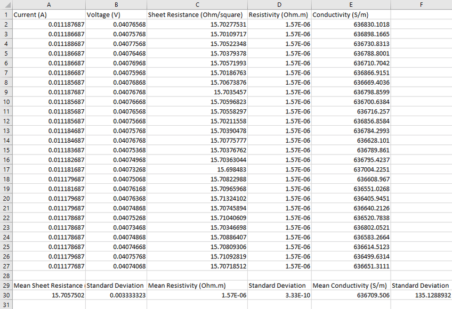Click the "Voltage (V)" header cell
The width and height of the screenshot is (452, 309).
click(x=116, y=15)
